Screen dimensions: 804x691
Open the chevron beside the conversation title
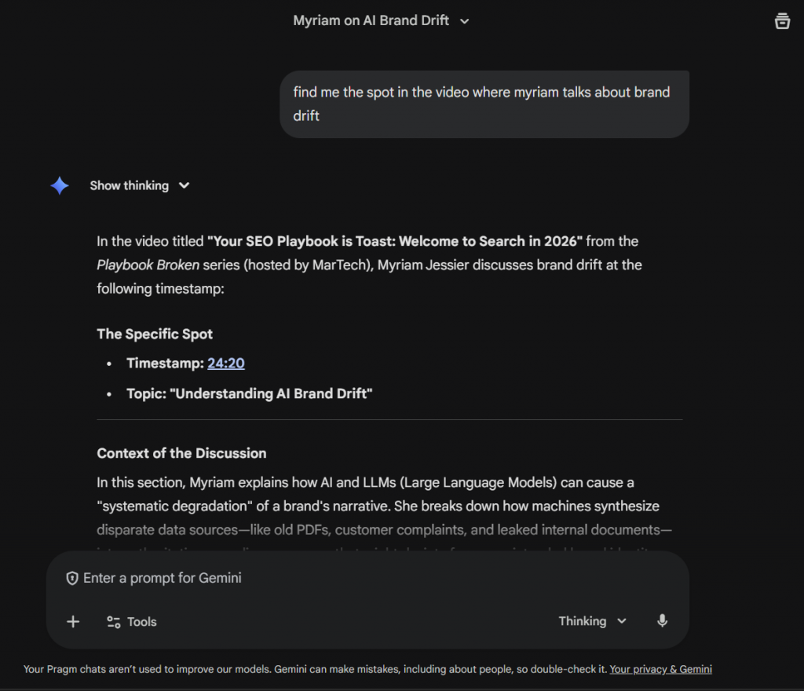[464, 21]
